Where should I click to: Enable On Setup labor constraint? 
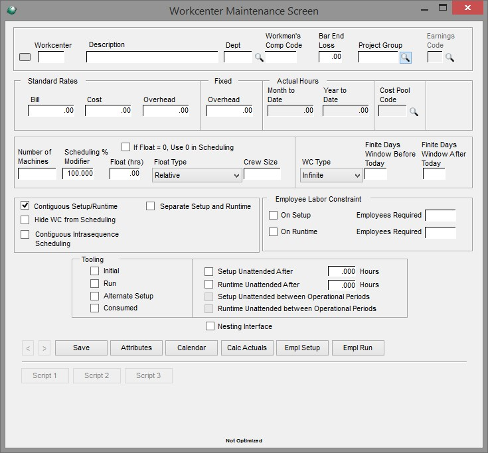coord(273,215)
